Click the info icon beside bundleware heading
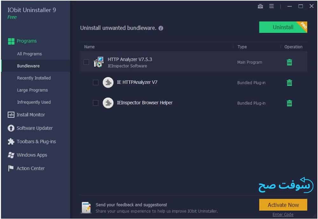This screenshot has height=219, width=318. 161,28
